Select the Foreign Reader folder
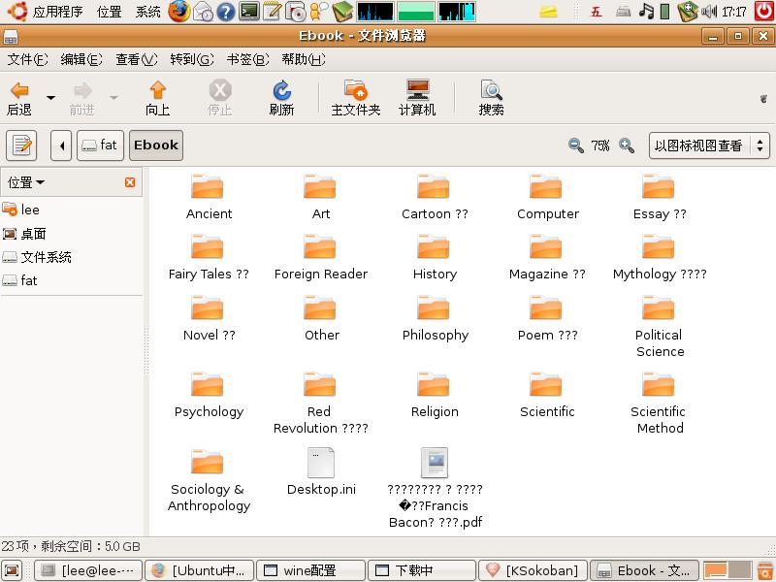This screenshot has width=776, height=582. [x=321, y=257]
